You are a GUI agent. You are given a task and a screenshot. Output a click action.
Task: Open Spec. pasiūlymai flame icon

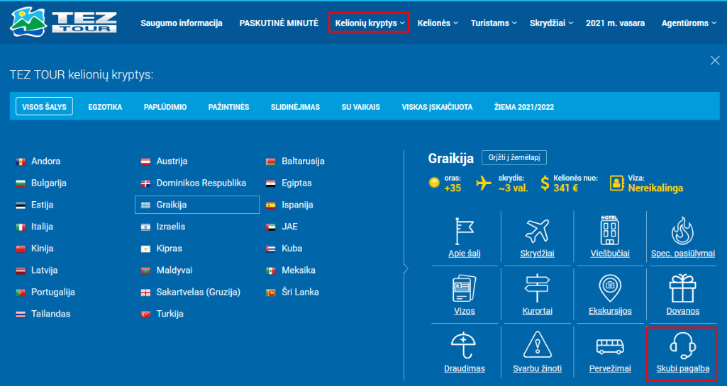[x=682, y=230]
